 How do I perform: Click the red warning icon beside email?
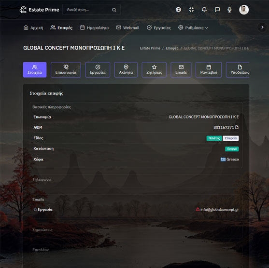pyautogui.click(x=198, y=209)
